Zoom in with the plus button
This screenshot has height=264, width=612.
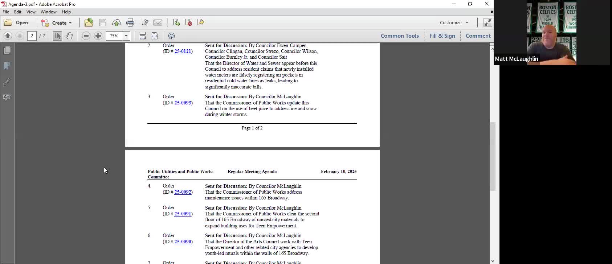[98, 36]
